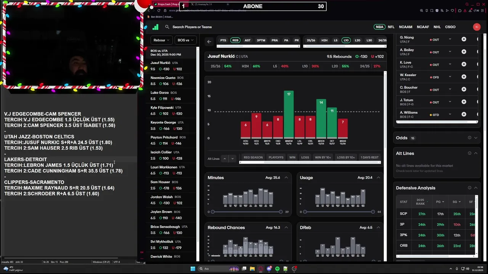Viewport: 488px width, 274px height.
Task: Collapse the Alt Lines panel
Action: tap(475, 153)
